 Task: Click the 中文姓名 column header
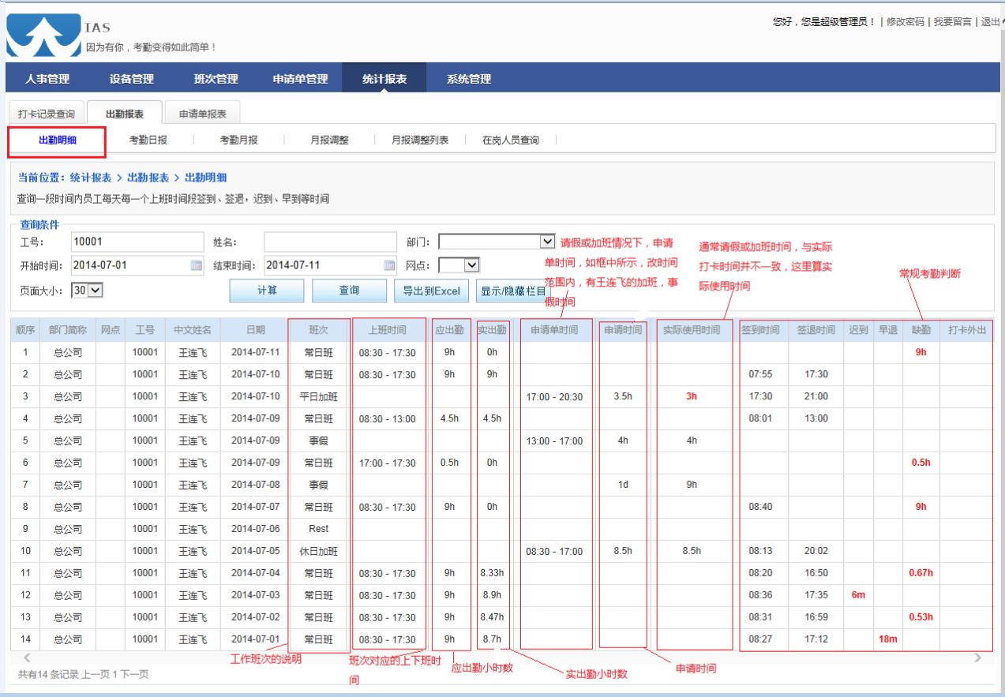click(x=193, y=330)
